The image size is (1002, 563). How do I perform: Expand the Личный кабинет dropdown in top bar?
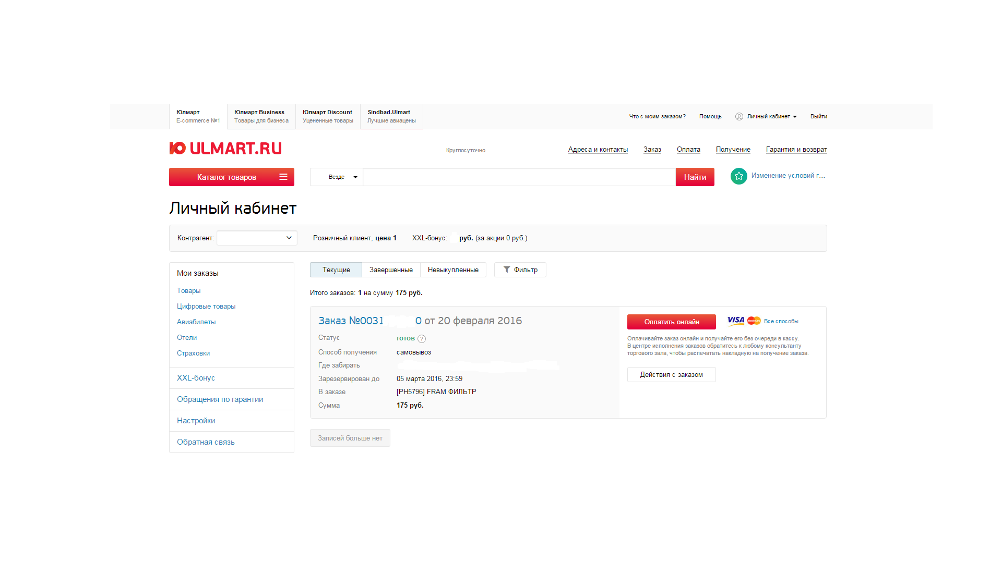point(772,116)
